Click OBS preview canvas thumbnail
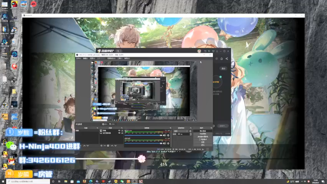327x184 pixels. coord(144,91)
